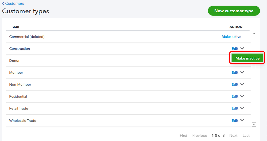The height and width of the screenshot is (141, 267).
Task: Expand the Wholesale Trade action chevron
Action: click(242, 120)
